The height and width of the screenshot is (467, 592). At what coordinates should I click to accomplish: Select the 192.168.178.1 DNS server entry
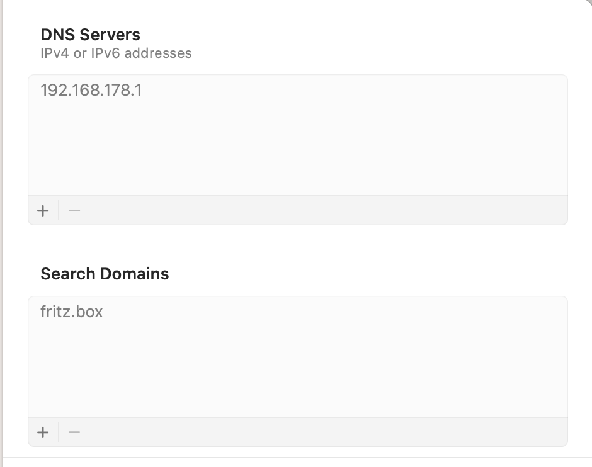(x=91, y=90)
